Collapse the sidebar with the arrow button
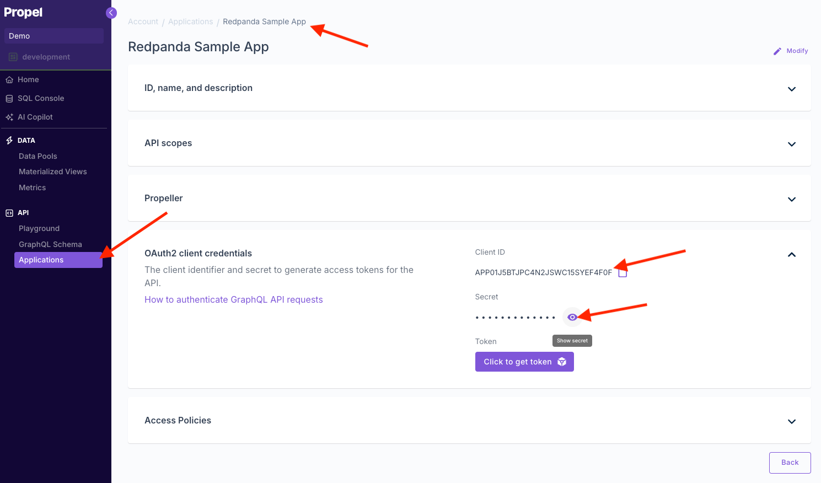 [111, 13]
